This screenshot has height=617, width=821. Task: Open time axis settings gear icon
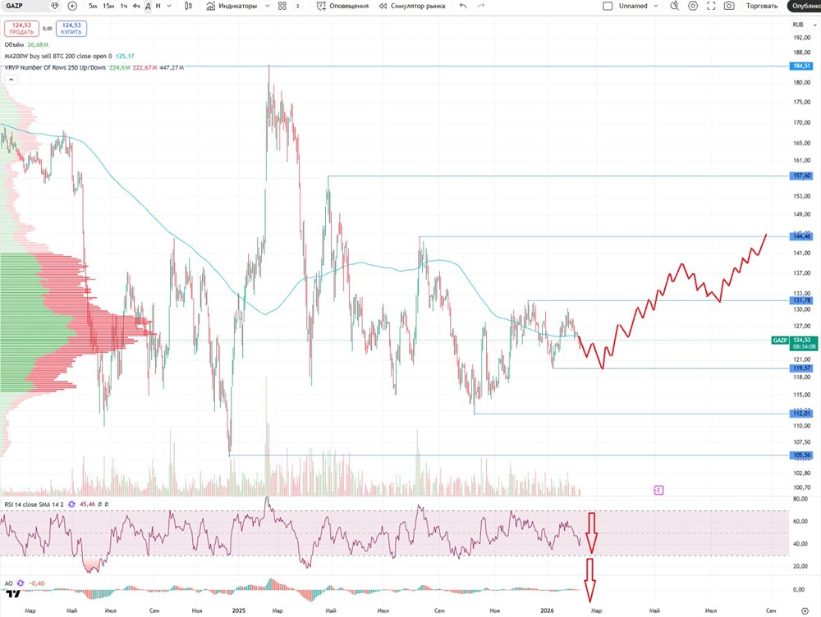pos(805,610)
